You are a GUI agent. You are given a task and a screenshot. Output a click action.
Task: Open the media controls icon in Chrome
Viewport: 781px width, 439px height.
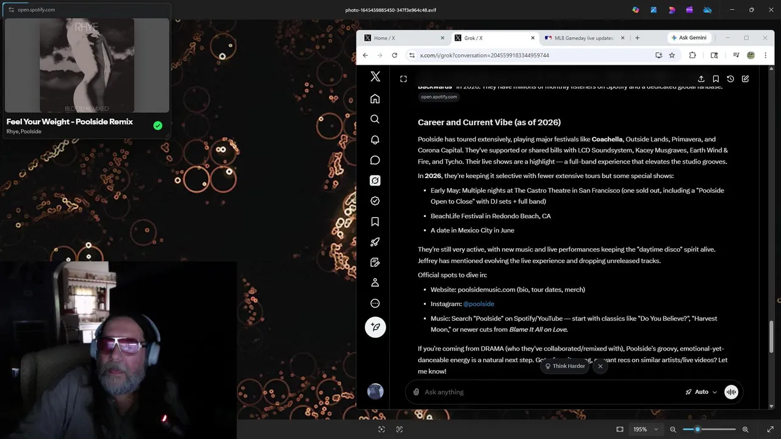736,55
